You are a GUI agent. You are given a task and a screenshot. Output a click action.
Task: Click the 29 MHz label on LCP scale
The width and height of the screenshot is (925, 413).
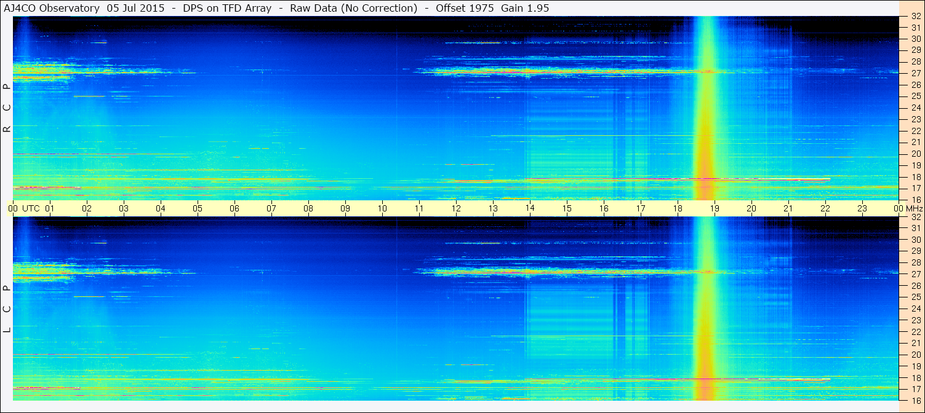915,251
